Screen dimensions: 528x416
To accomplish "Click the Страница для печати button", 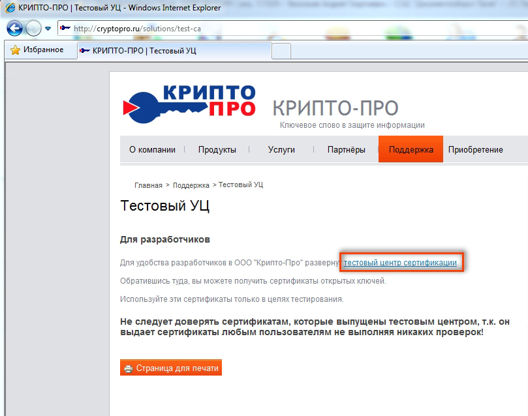I will click(171, 368).
